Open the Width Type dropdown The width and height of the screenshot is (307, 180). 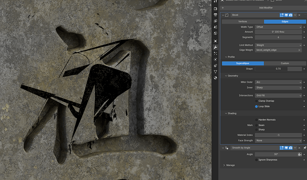[279, 27]
